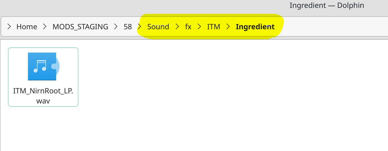Screen dimensions: 388x151
Task: Navigate to Home in the breadcrumb
Action: [27, 27]
